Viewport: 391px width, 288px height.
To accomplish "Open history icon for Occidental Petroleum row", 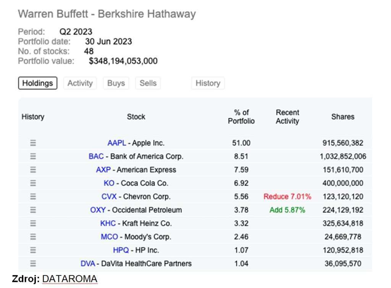I will [x=33, y=210].
